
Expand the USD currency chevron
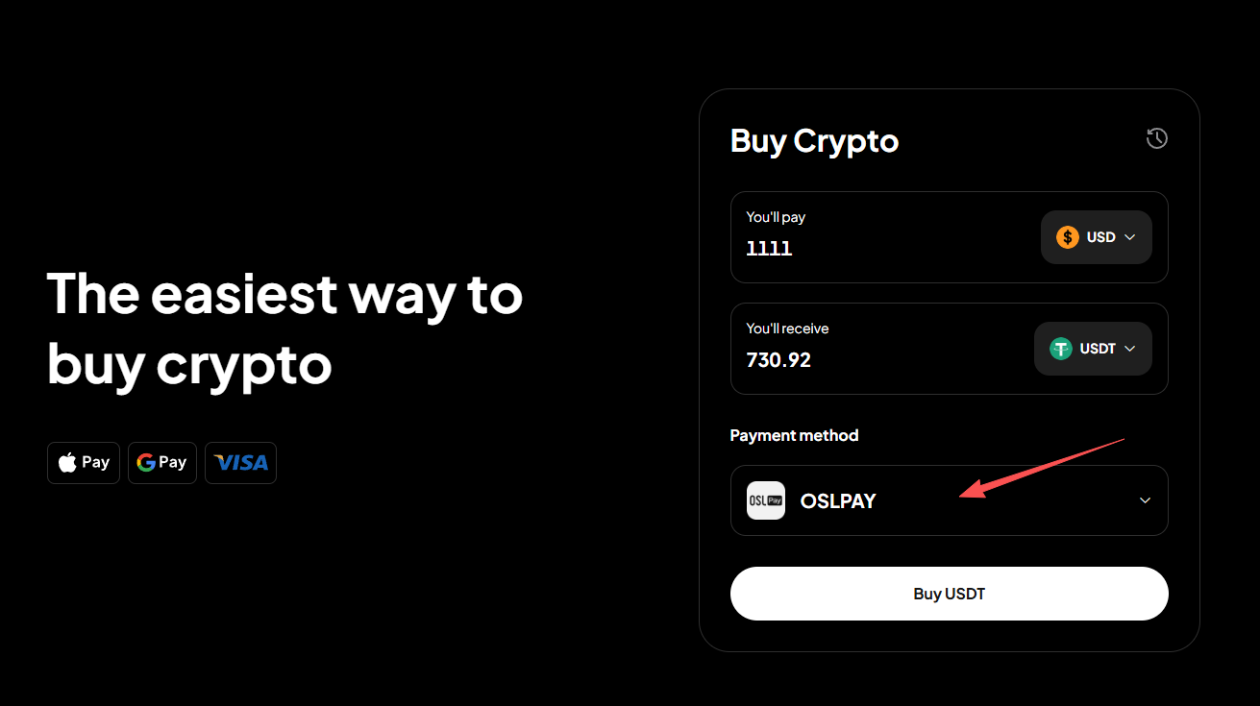(1130, 237)
